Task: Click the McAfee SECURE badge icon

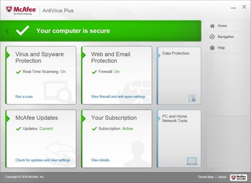Action: click(x=238, y=177)
